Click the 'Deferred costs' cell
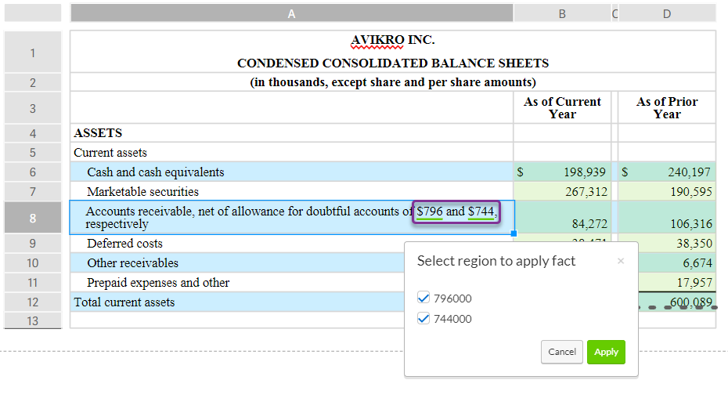This screenshot has height=398, width=728. [237, 243]
